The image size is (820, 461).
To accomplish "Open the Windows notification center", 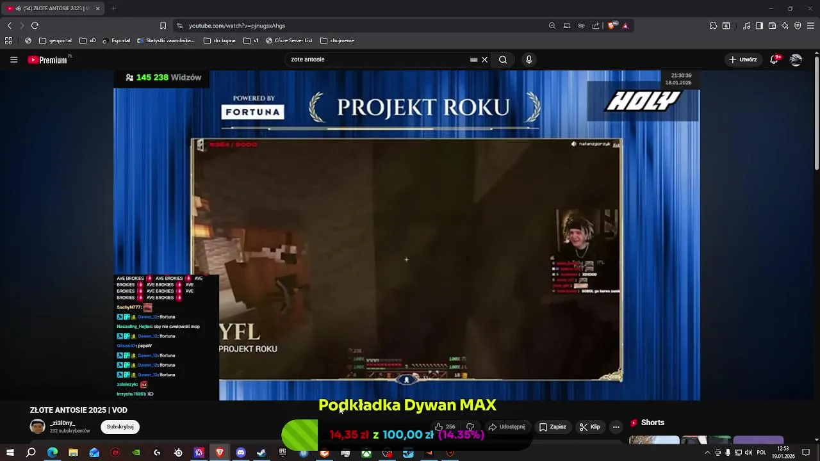I will (807, 453).
